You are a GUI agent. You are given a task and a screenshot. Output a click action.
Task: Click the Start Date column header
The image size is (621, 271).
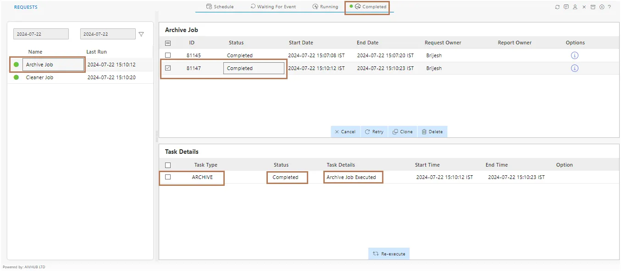(301, 43)
